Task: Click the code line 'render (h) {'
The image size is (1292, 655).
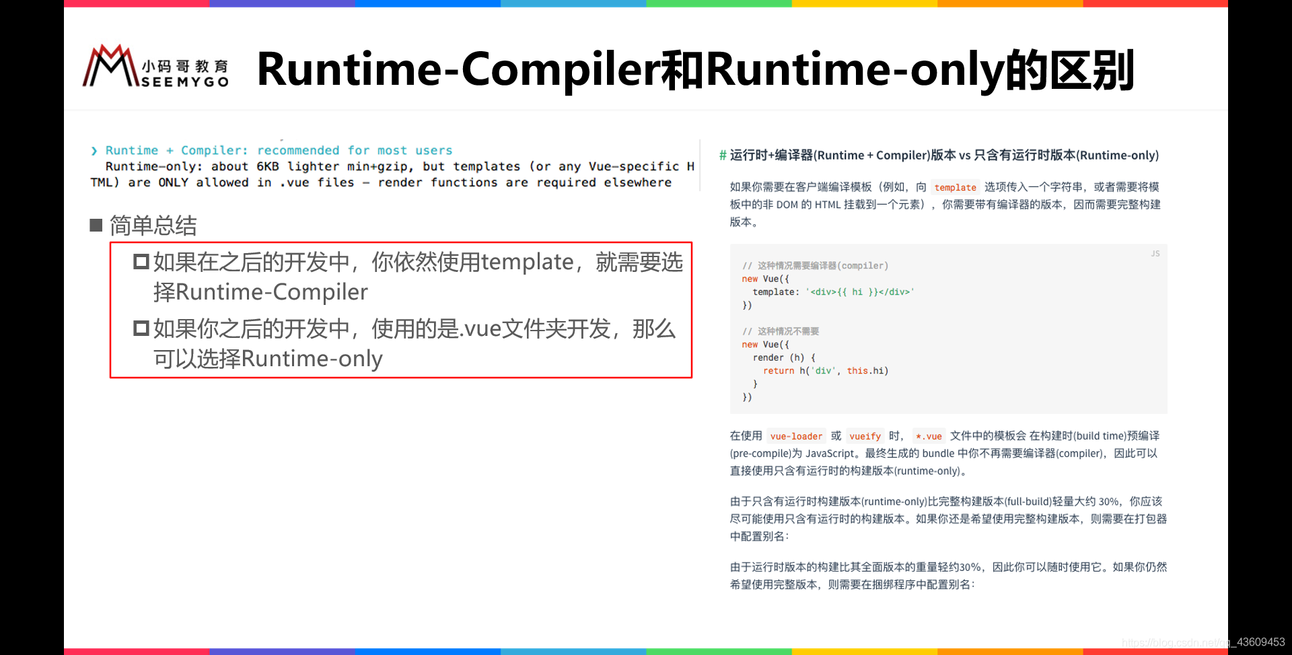Action: 784,357
